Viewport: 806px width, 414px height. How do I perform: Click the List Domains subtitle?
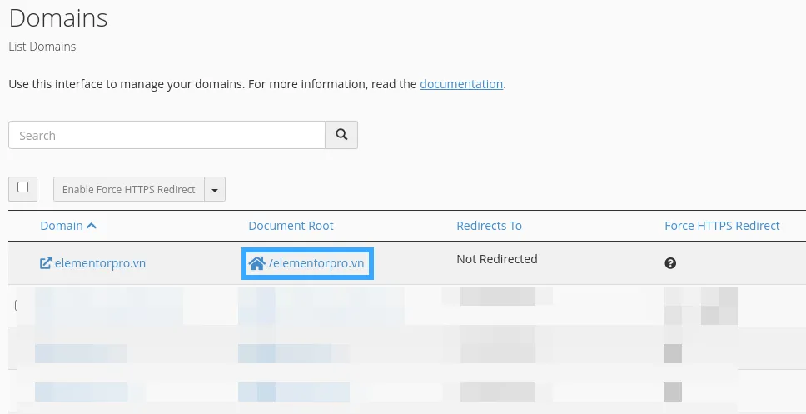pyautogui.click(x=42, y=47)
